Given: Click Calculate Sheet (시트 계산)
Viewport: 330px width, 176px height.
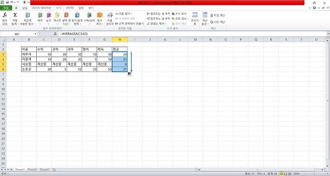Looking at the screenshot, I should pos(218,22).
